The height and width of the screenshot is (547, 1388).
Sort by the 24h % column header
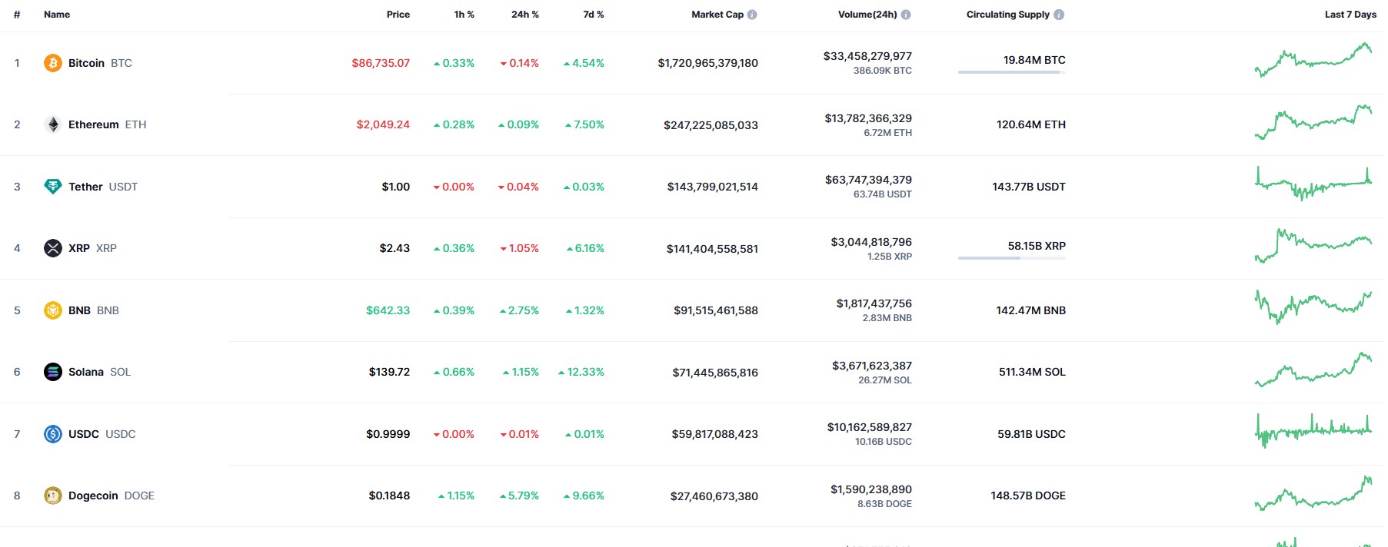coord(525,15)
